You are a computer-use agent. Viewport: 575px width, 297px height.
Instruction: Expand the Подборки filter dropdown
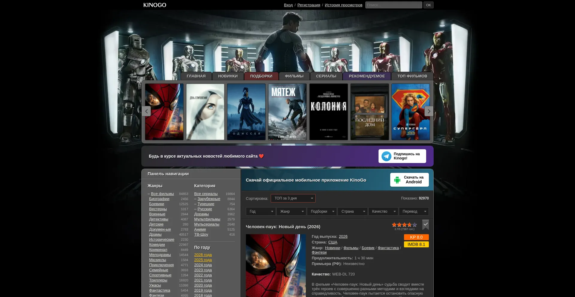[x=322, y=211]
